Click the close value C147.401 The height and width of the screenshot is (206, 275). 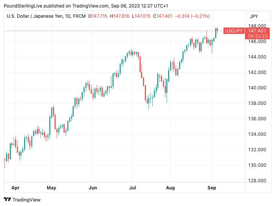point(164,16)
